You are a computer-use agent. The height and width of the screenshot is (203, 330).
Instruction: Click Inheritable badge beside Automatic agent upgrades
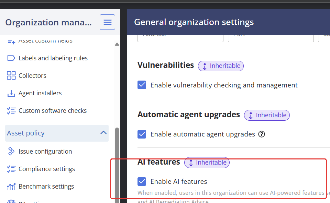pyautogui.click(x=267, y=115)
